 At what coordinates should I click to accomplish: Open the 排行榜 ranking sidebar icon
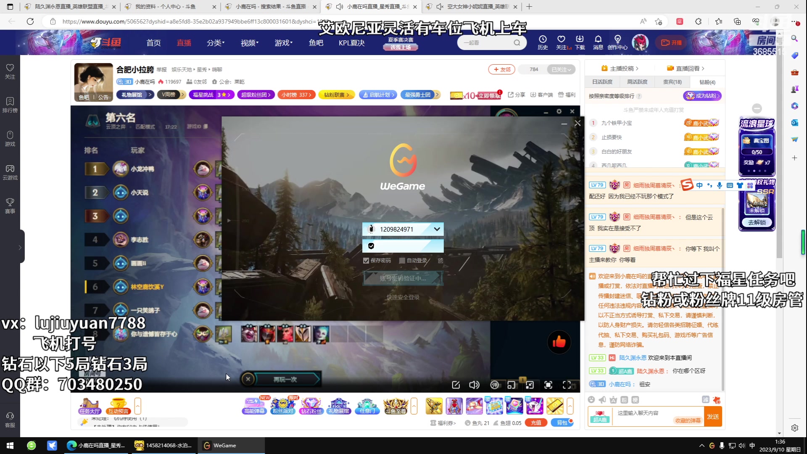10,105
